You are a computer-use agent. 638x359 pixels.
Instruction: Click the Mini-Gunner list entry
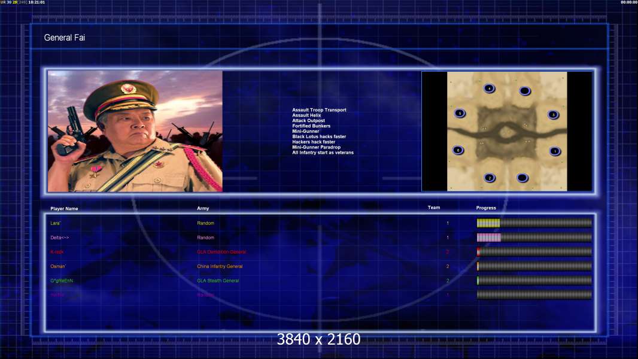pos(306,131)
